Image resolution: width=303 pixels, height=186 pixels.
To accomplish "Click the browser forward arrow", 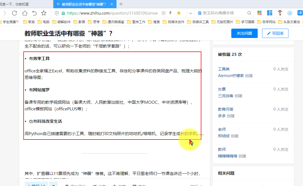I will click(5, 13).
